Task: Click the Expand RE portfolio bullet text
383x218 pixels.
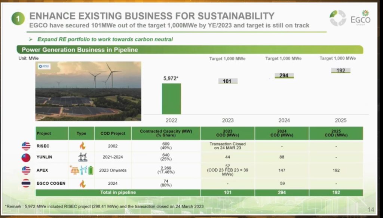Action: [105, 39]
